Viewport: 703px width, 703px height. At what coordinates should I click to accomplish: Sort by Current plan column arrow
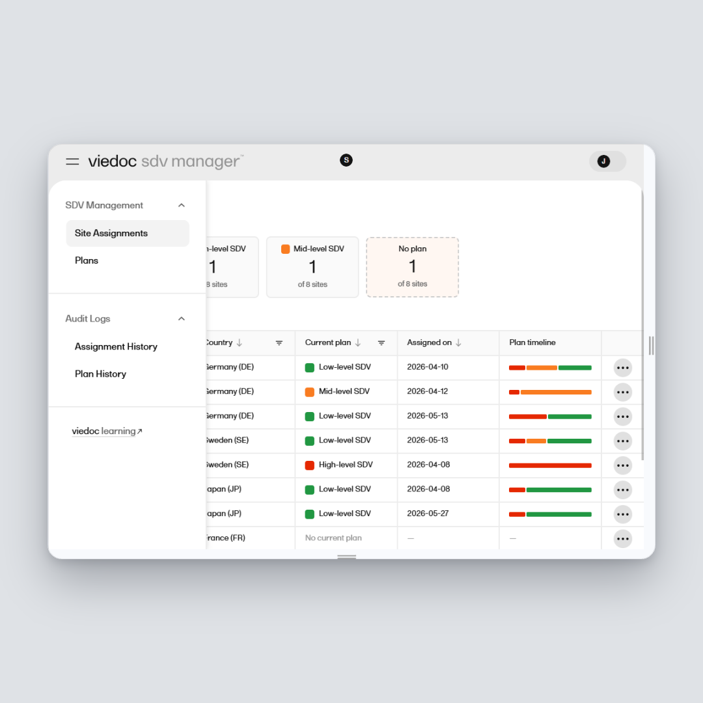358,342
